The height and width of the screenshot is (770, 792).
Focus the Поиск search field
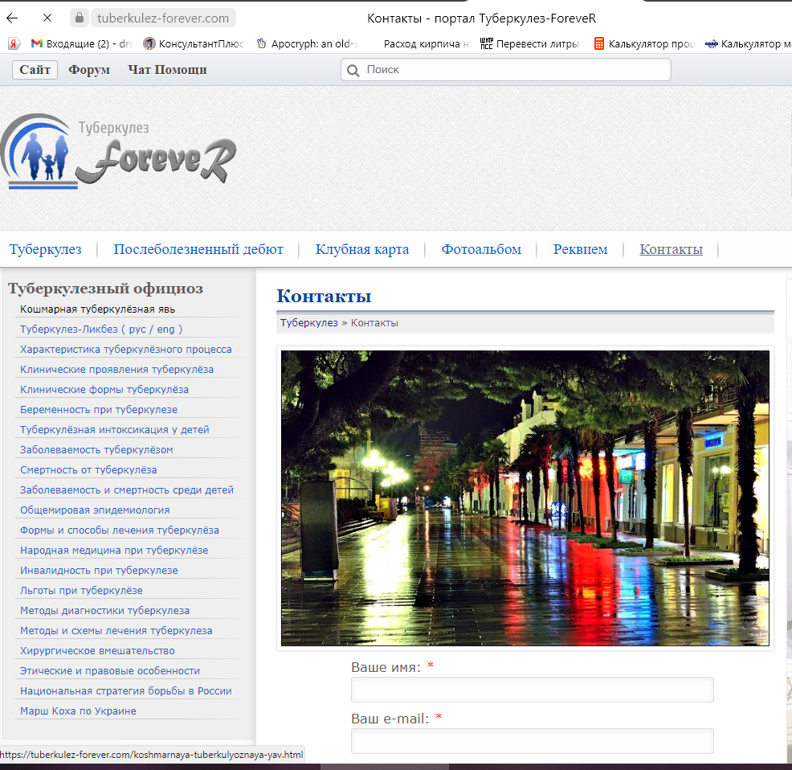click(x=505, y=70)
